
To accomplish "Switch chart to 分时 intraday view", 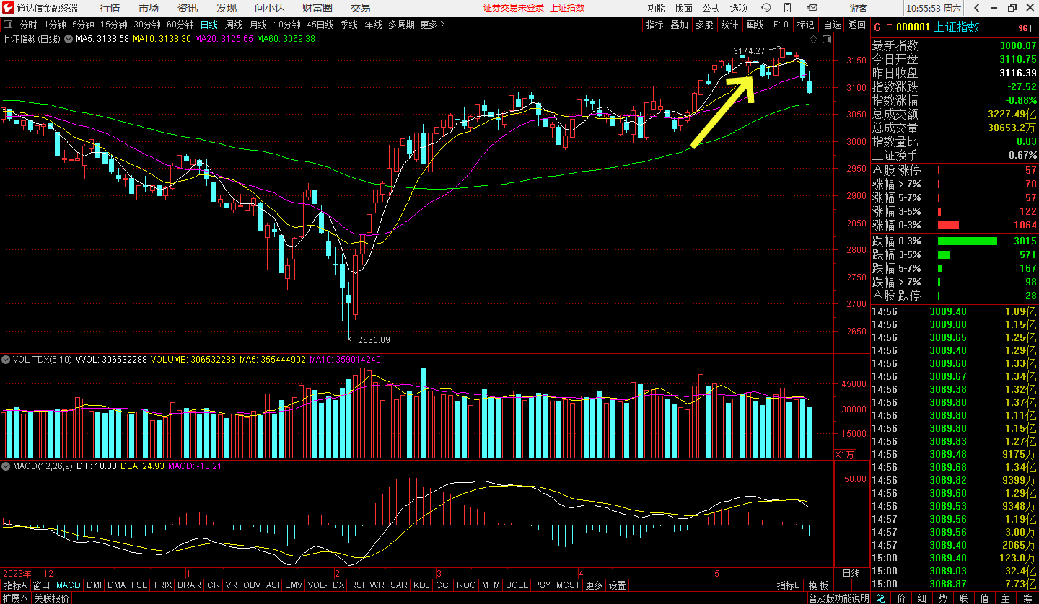I will tap(28, 25).
